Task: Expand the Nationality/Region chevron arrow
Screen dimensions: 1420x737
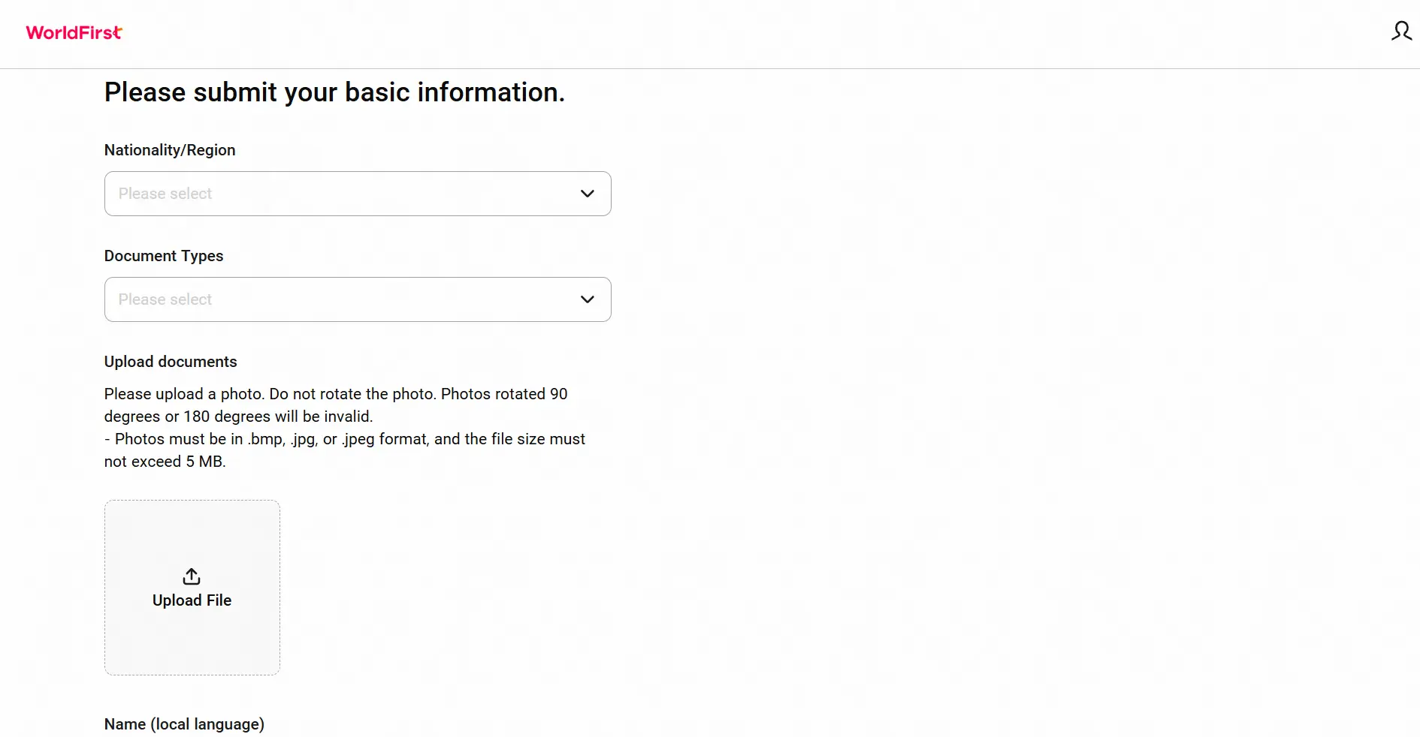Action: 588,194
